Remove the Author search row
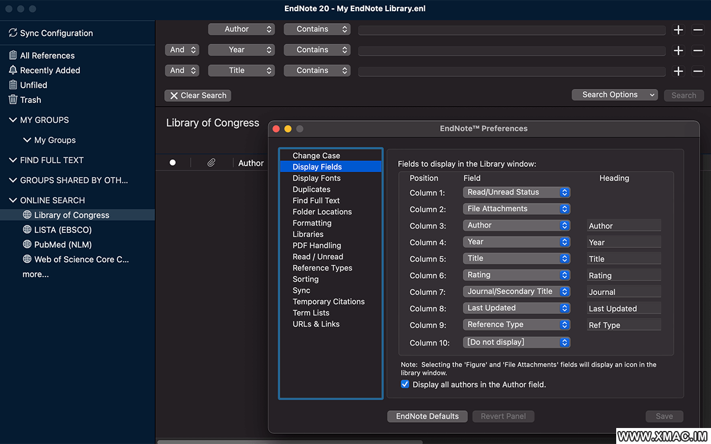711x444 pixels. pyautogui.click(x=698, y=30)
